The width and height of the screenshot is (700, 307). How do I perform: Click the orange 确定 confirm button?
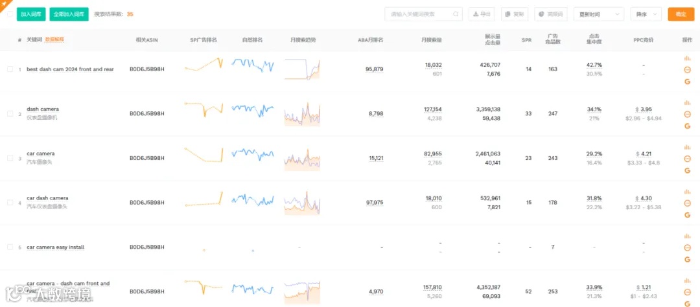point(681,14)
